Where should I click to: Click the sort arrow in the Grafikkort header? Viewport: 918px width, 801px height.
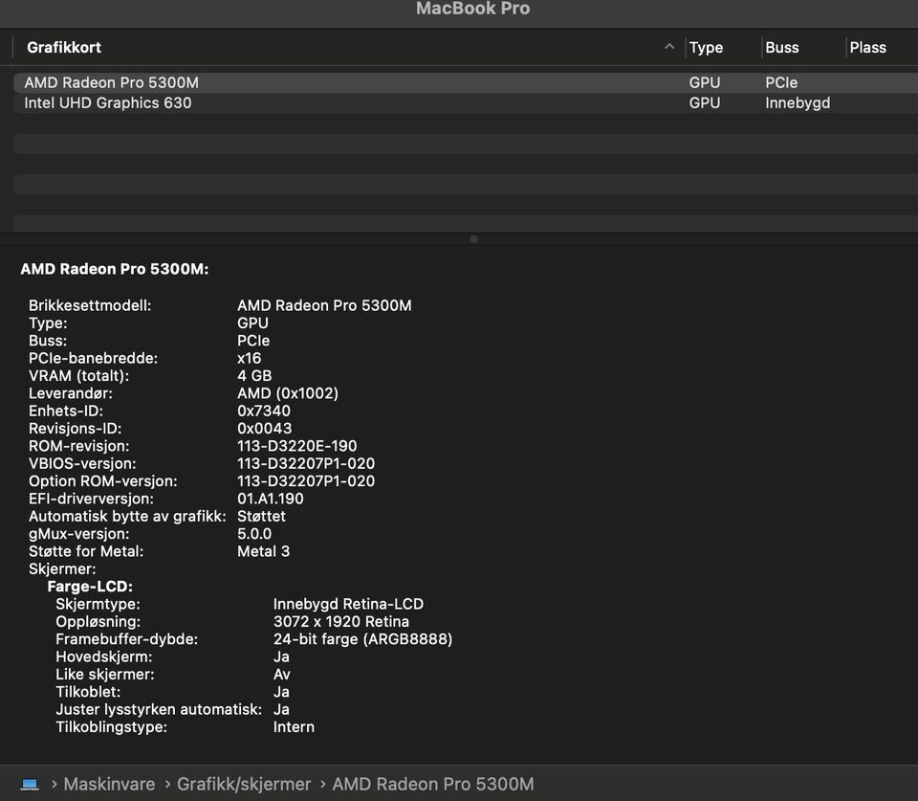click(x=668, y=47)
